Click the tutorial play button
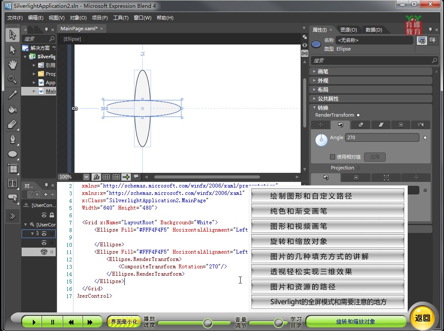444x331 pixels. (34, 322)
